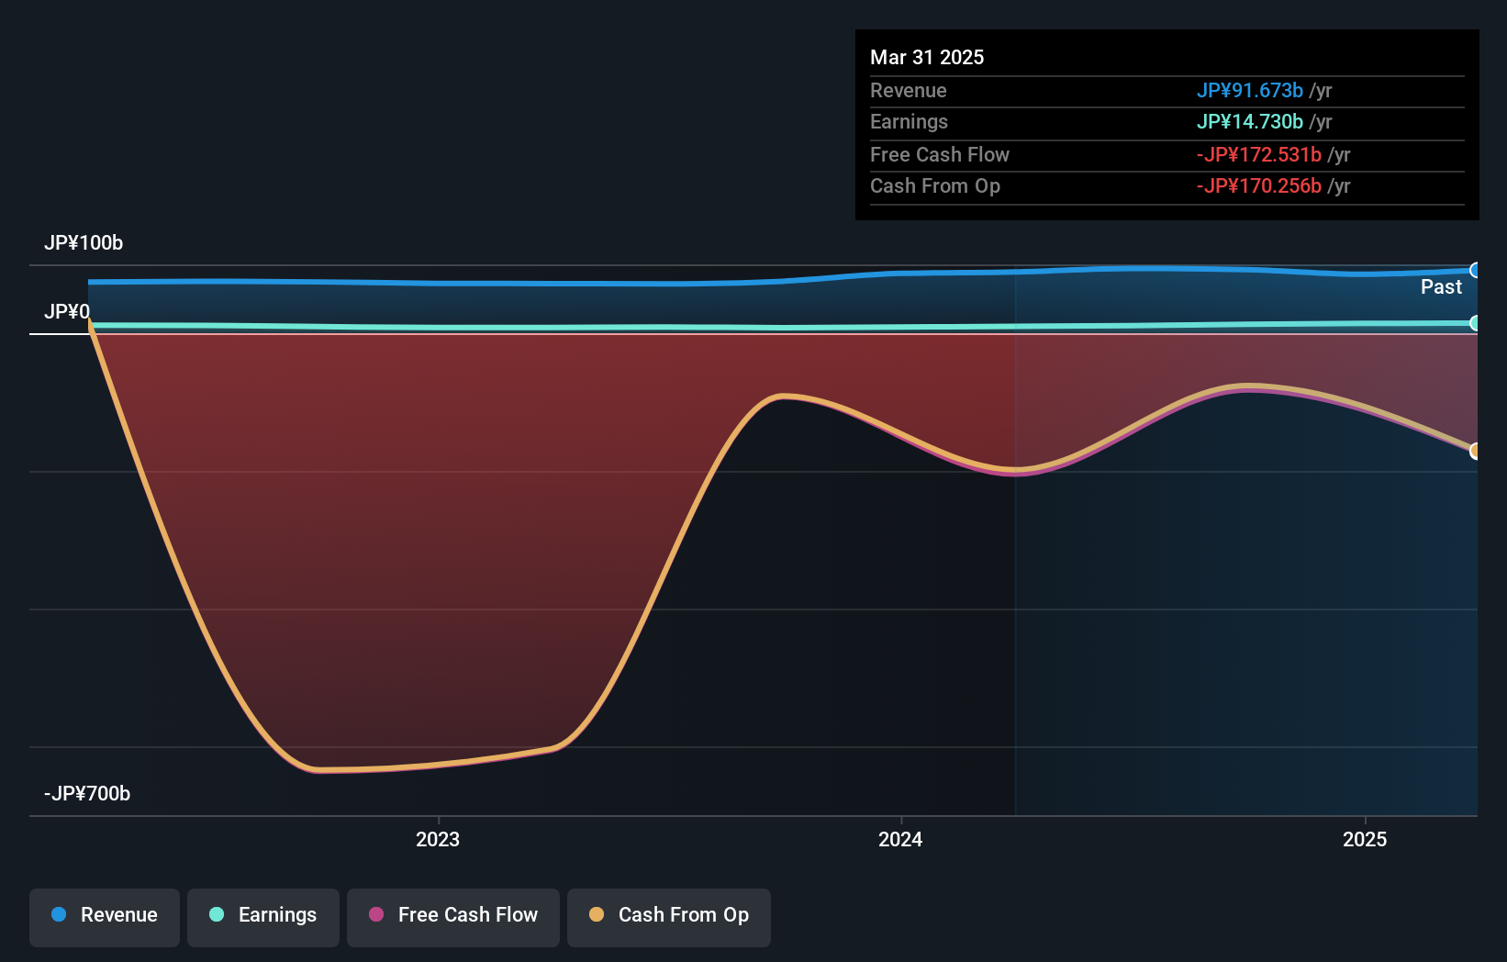Click the Cash From Op end-point marker
This screenshot has width=1507, height=962.
point(1475,451)
